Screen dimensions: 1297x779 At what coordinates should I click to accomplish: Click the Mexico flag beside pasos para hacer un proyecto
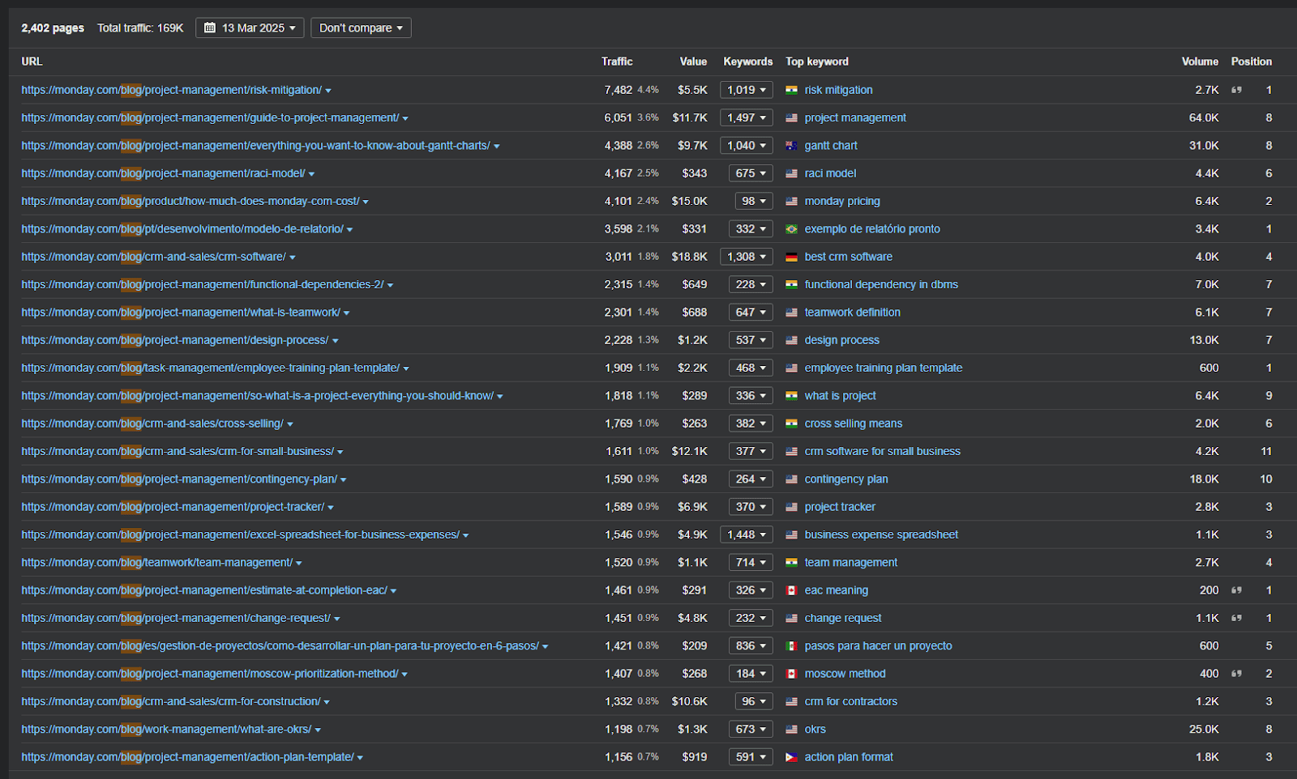(791, 646)
